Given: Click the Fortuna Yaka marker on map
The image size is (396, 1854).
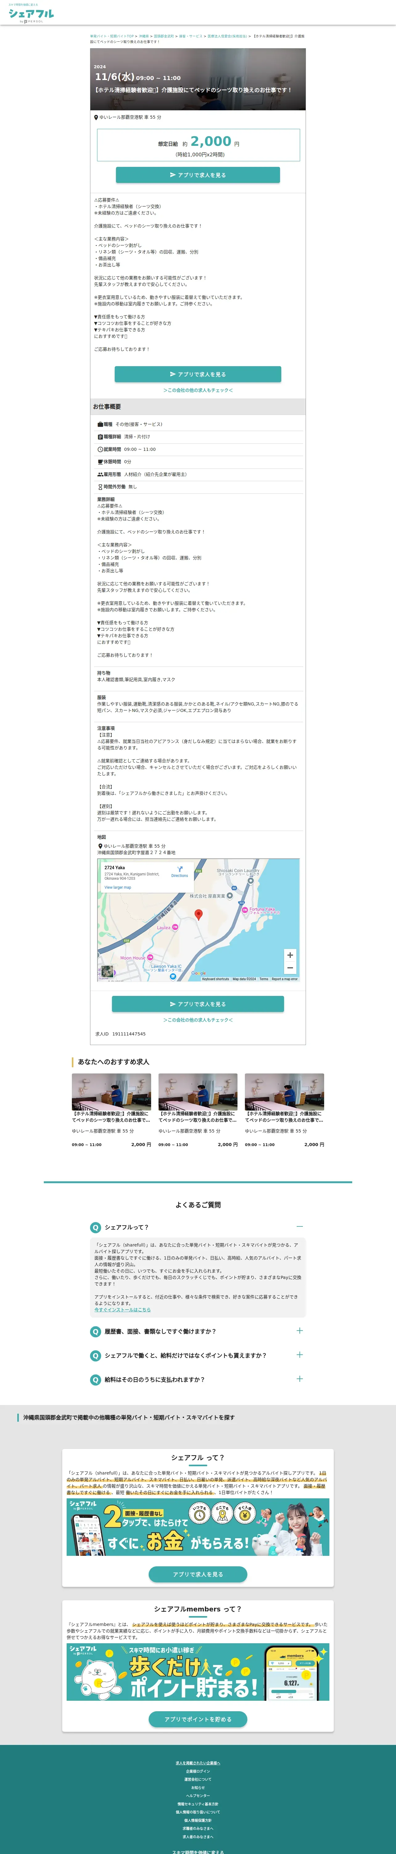Looking at the screenshot, I should (x=245, y=910).
